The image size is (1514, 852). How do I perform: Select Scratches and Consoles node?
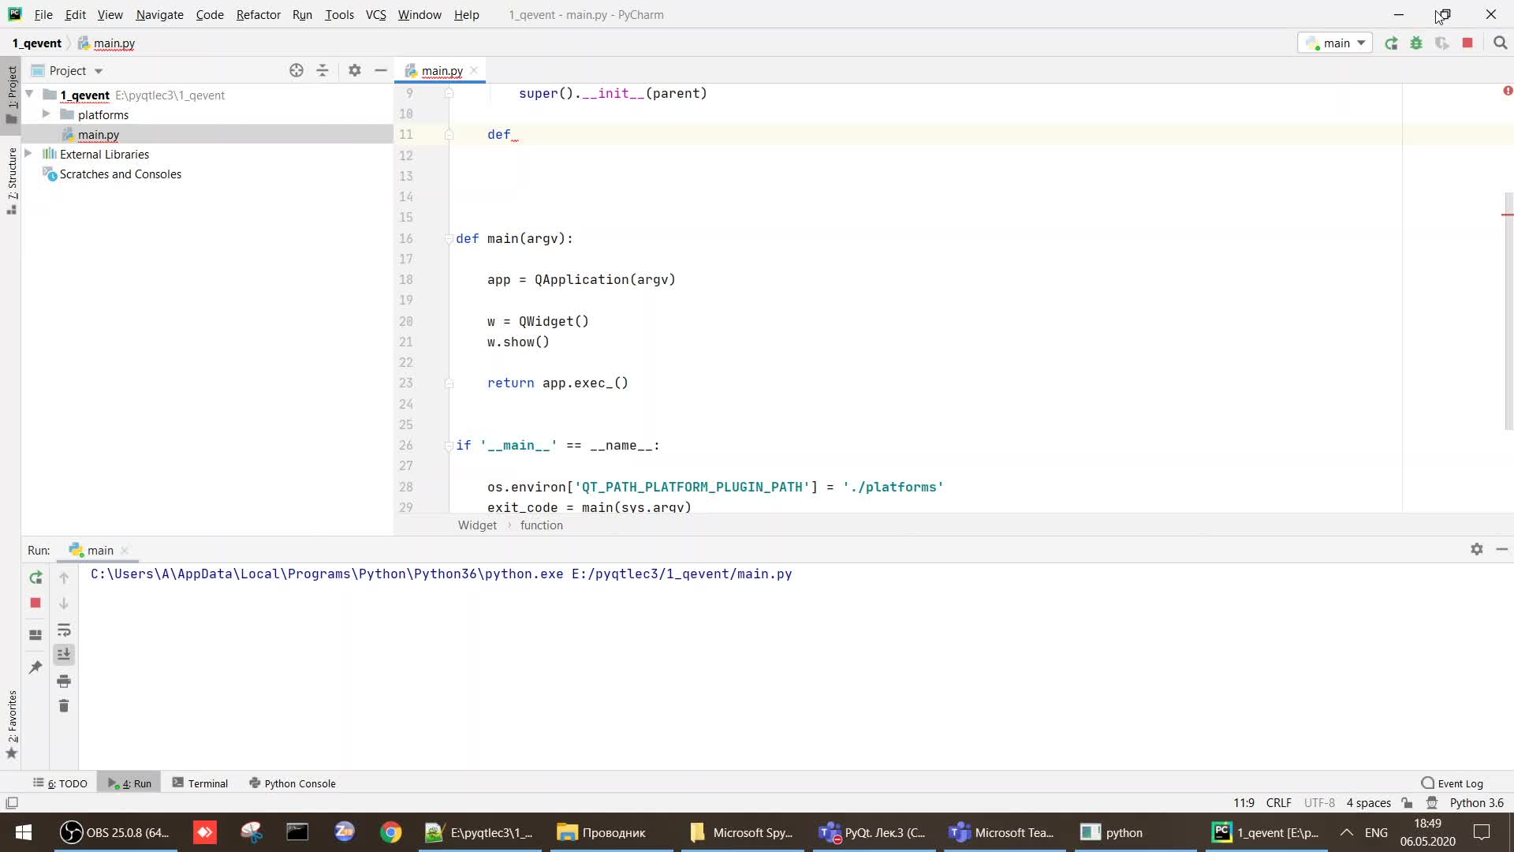pyautogui.click(x=120, y=174)
